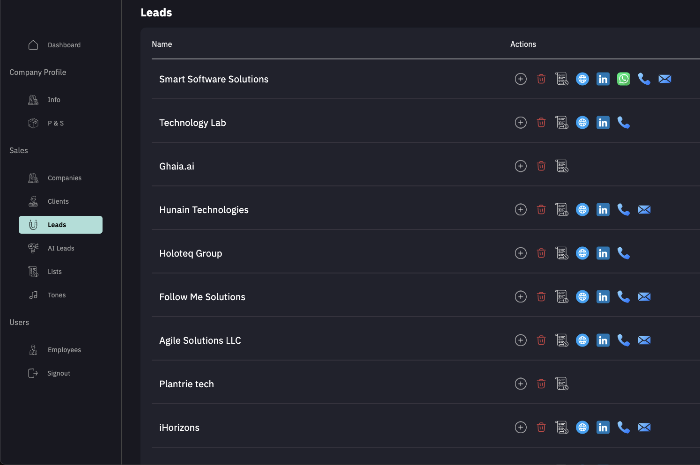Select the Hunain Technologies lead name
Image resolution: width=700 pixels, height=465 pixels.
204,210
